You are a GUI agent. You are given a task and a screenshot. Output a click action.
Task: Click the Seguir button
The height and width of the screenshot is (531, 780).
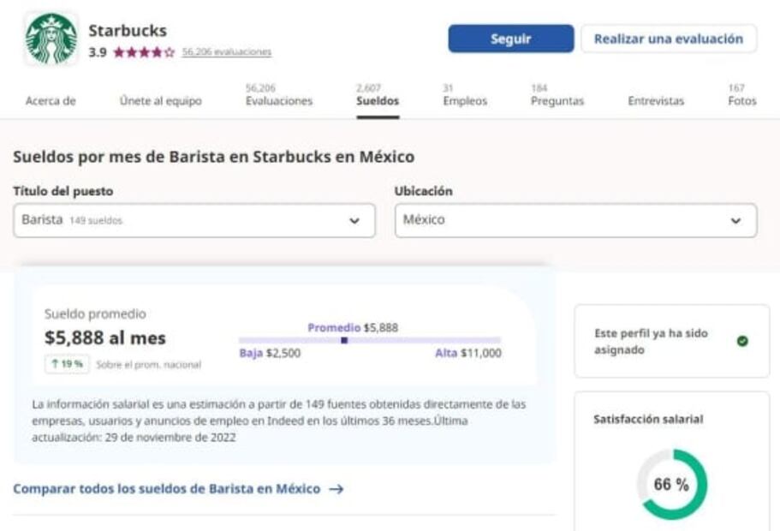512,39
